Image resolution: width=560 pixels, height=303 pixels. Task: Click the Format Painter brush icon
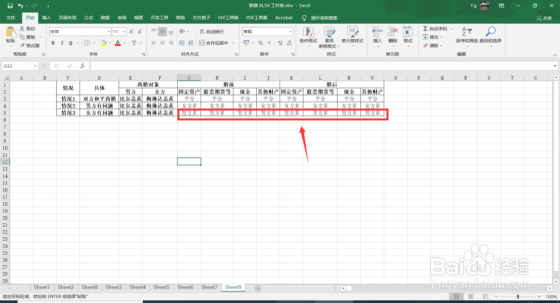click(x=22, y=45)
